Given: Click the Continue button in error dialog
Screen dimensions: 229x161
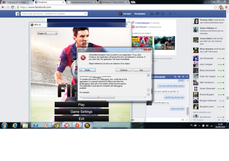Looking at the screenshot, I should (124, 70).
